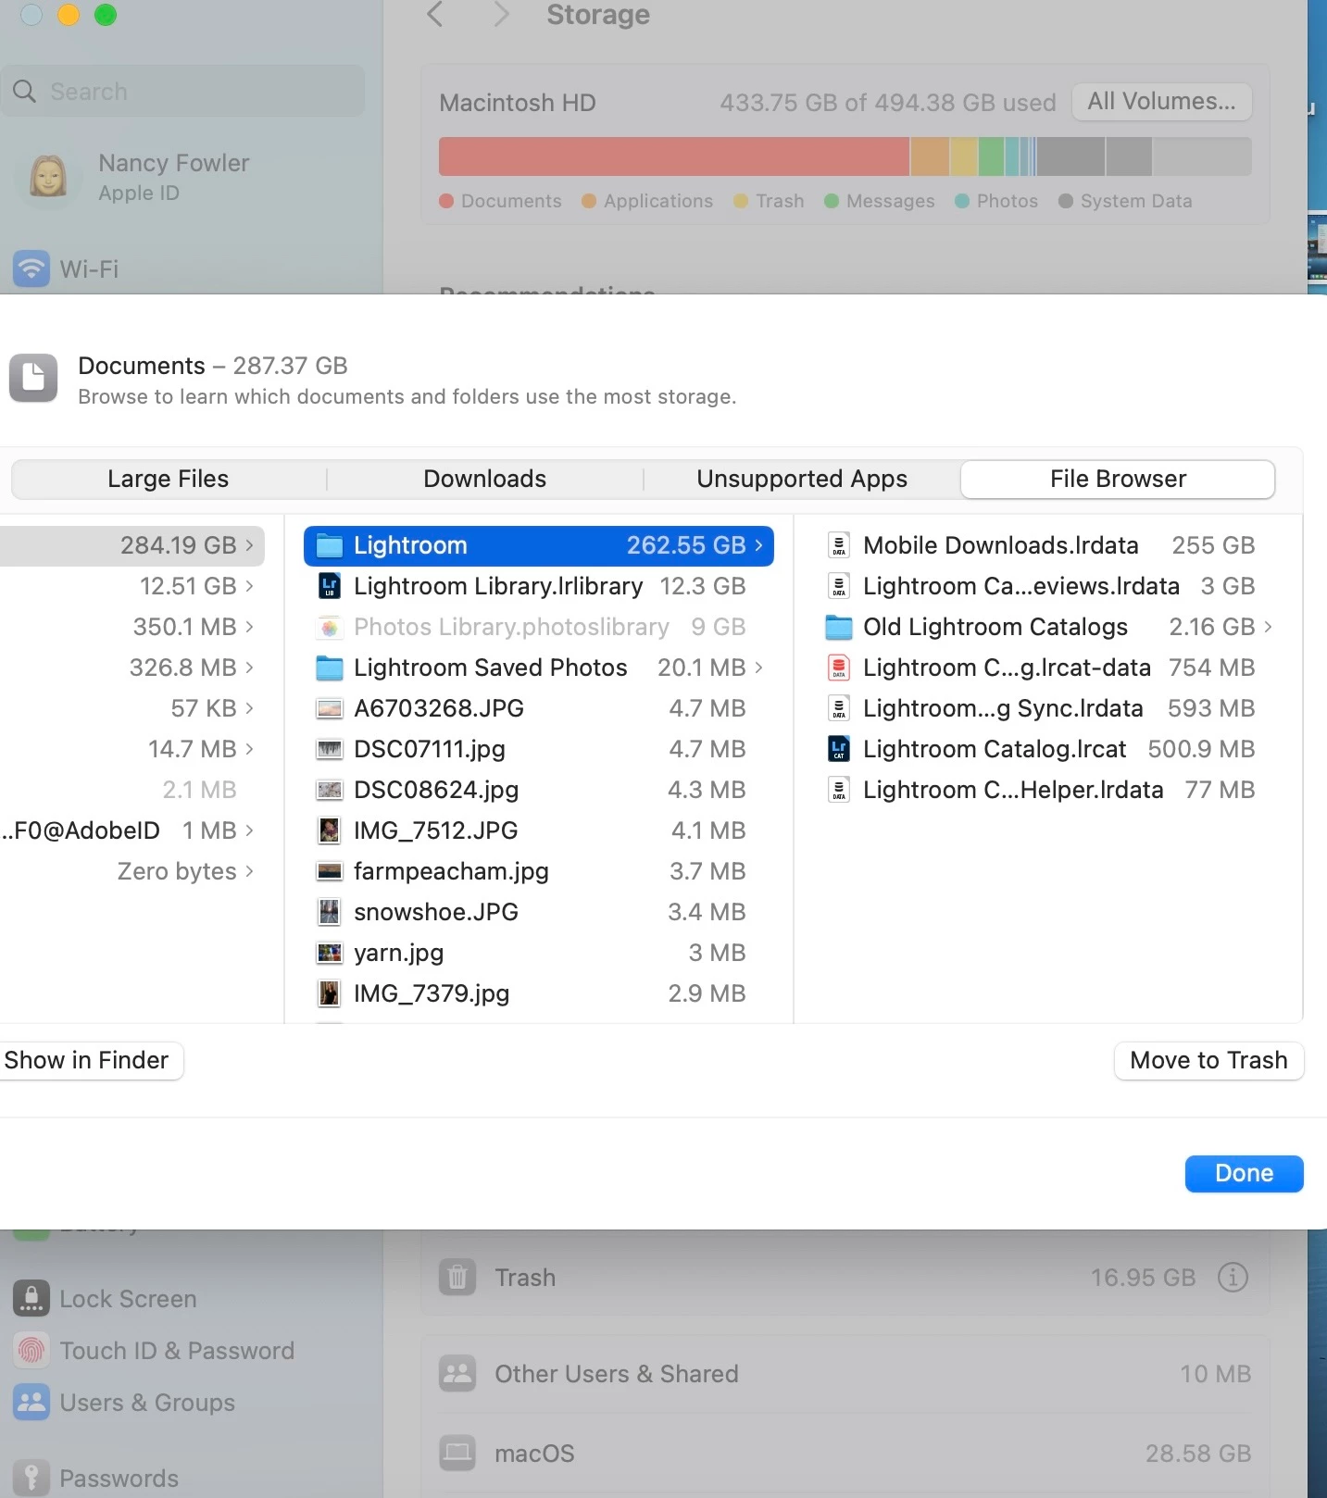The image size is (1327, 1498).
Task: Click the forward arrow beside Storage
Action: [501, 14]
